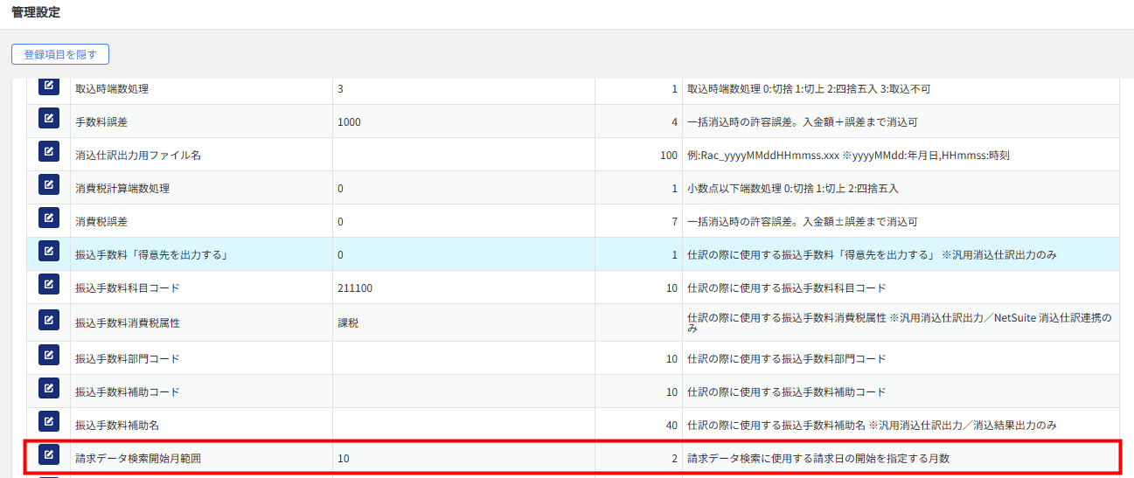This screenshot has width=1134, height=478.
Task: Click edit icon for 請求データ検索開始月範囲
Action: pos(49,454)
